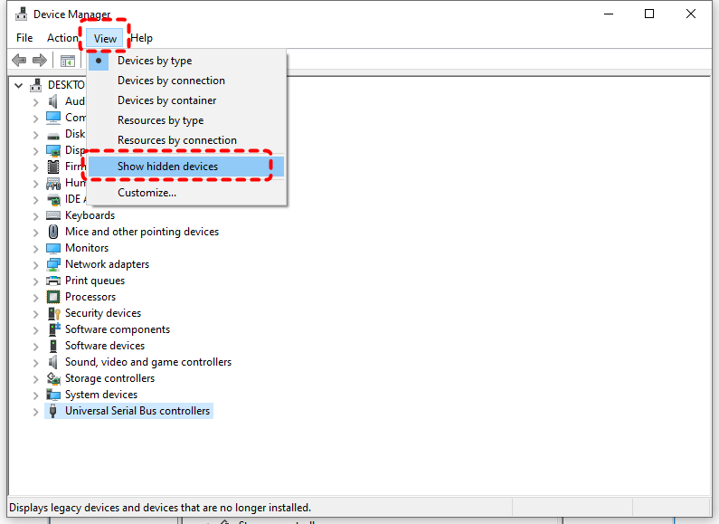Select the Sound, video and game controllers label
719x524 pixels.
coord(148,362)
